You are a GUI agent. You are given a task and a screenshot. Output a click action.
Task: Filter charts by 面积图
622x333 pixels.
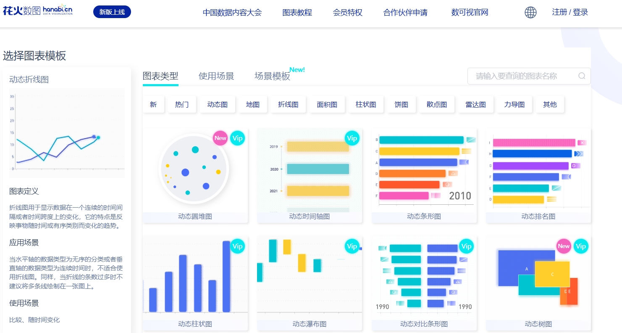(x=327, y=104)
